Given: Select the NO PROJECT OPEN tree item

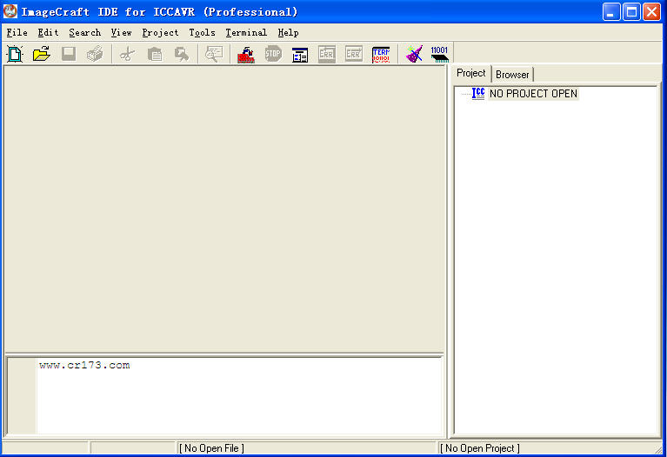Looking at the screenshot, I should [532, 94].
